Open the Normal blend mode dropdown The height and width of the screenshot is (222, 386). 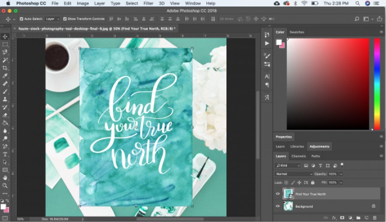click(294, 174)
